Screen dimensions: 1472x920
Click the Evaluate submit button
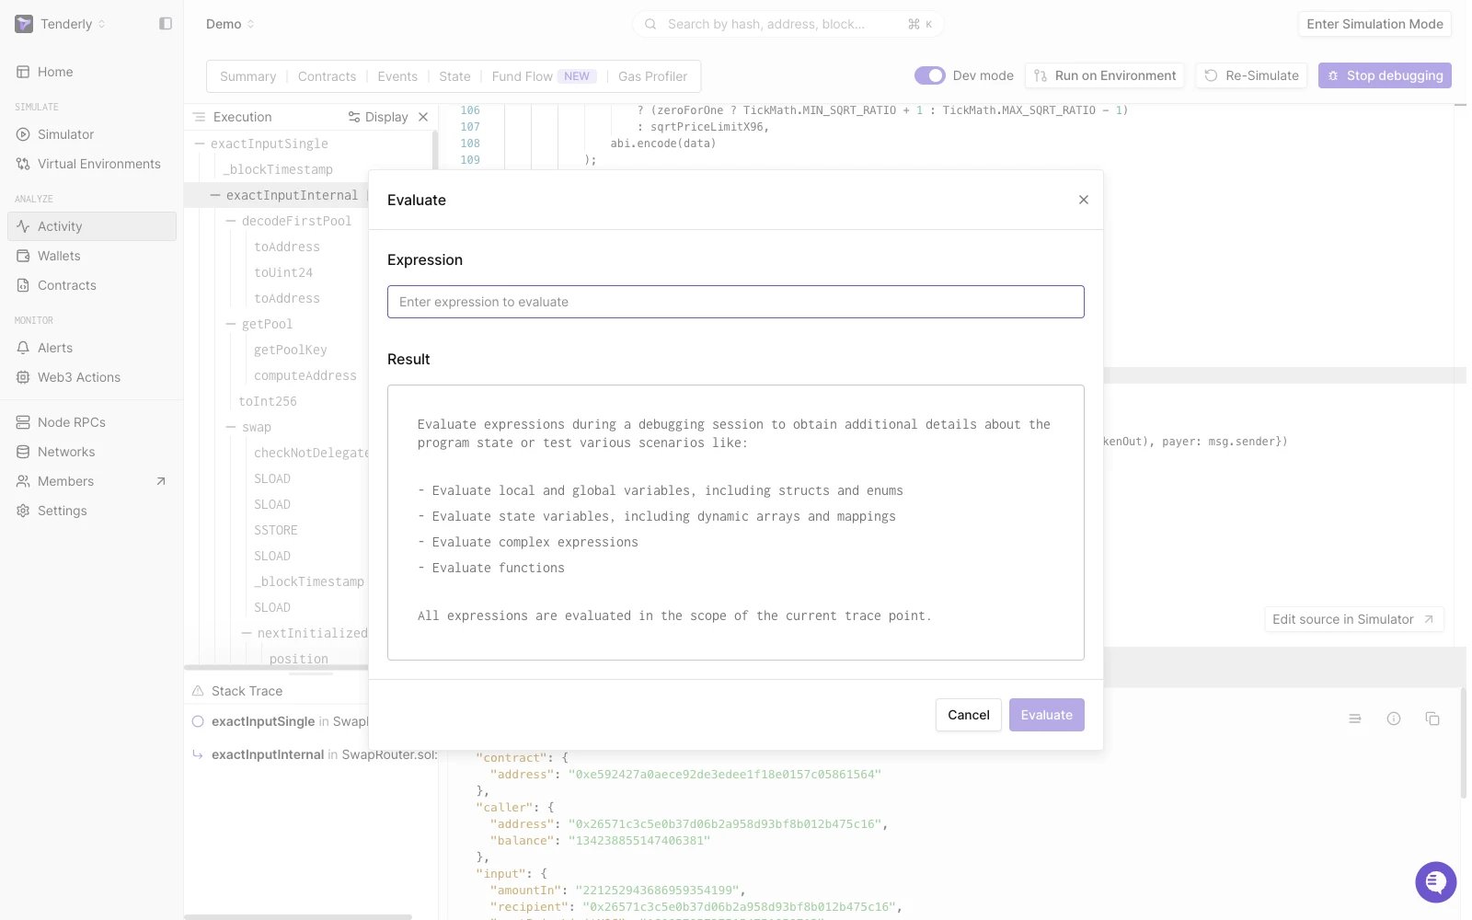(x=1047, y=715)
